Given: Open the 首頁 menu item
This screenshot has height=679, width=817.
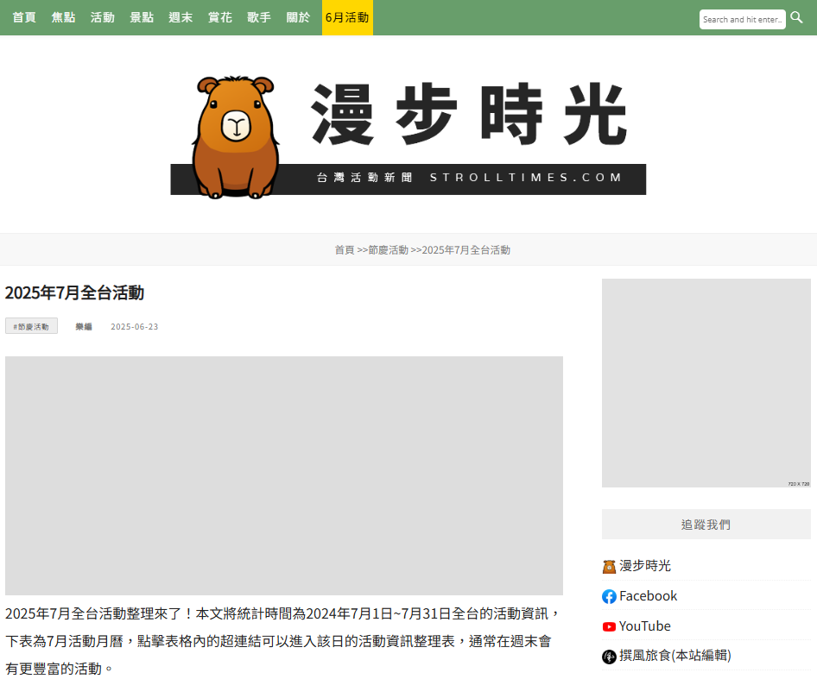Looking at the screenshot, I should tap(24, 17).
